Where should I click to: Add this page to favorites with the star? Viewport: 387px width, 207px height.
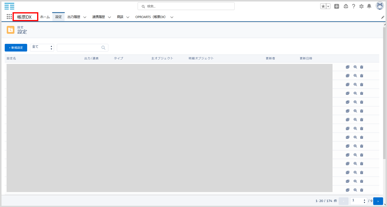[323, 6]
